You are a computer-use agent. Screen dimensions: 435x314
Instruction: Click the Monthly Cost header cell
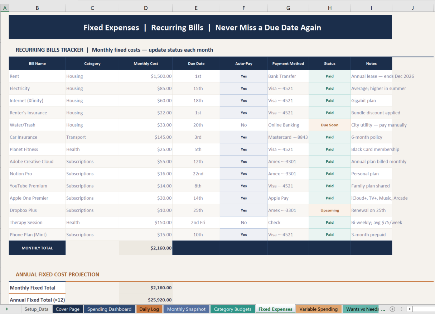point(146,63)
